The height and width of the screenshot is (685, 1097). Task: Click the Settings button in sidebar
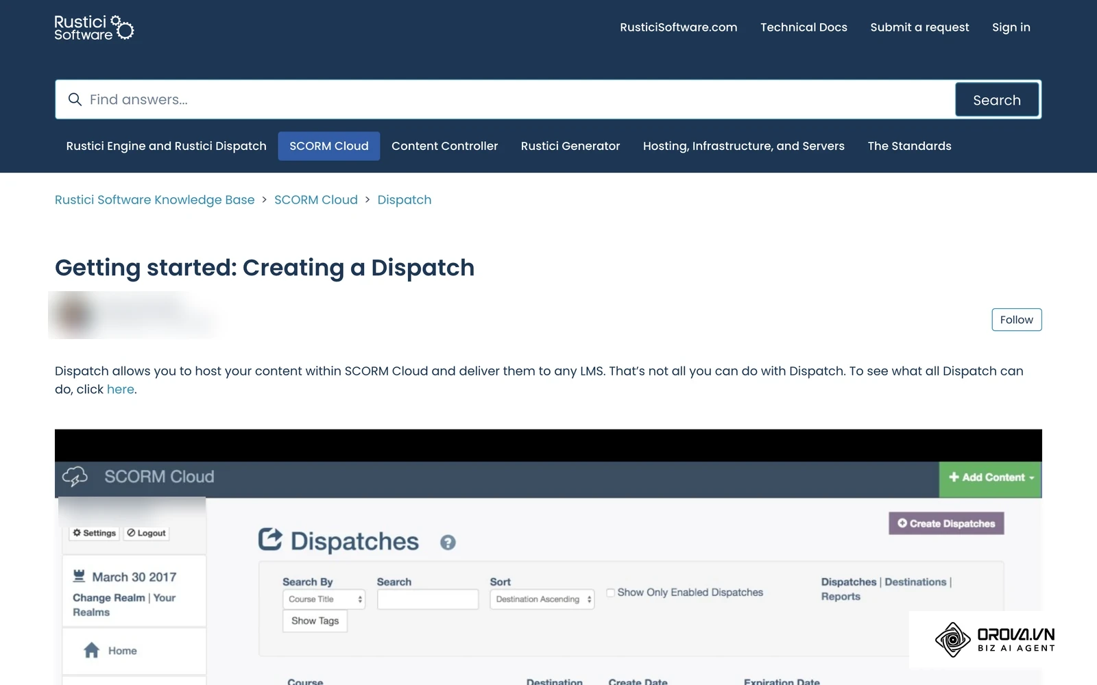[x=95, y=533]
